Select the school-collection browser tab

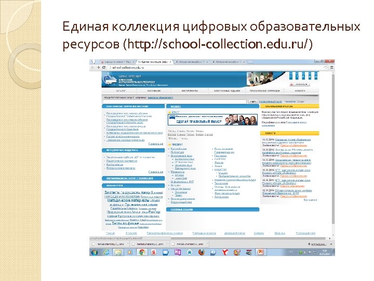tap(155, 62)
